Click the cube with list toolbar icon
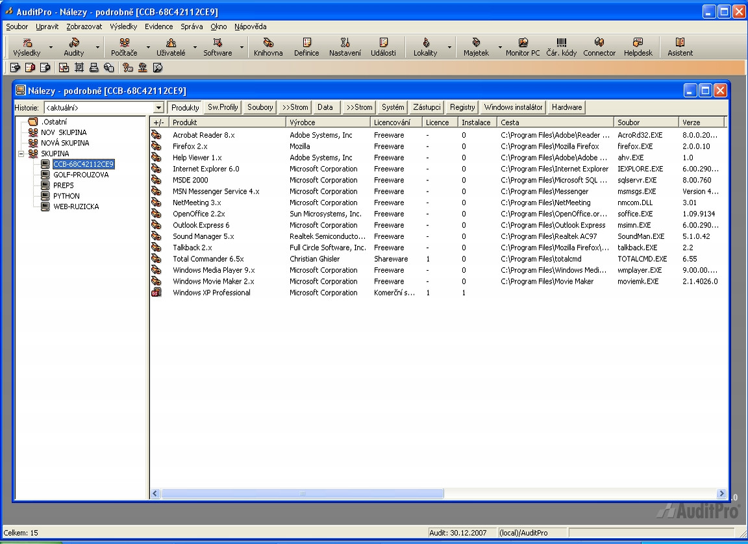The image size is (748, 544). 109,68
